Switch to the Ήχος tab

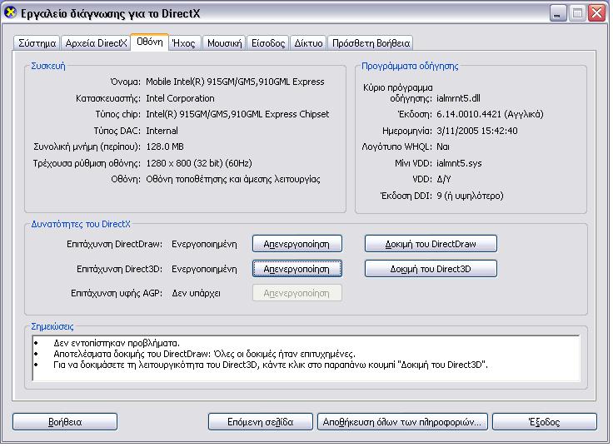(x=185, y=43)
